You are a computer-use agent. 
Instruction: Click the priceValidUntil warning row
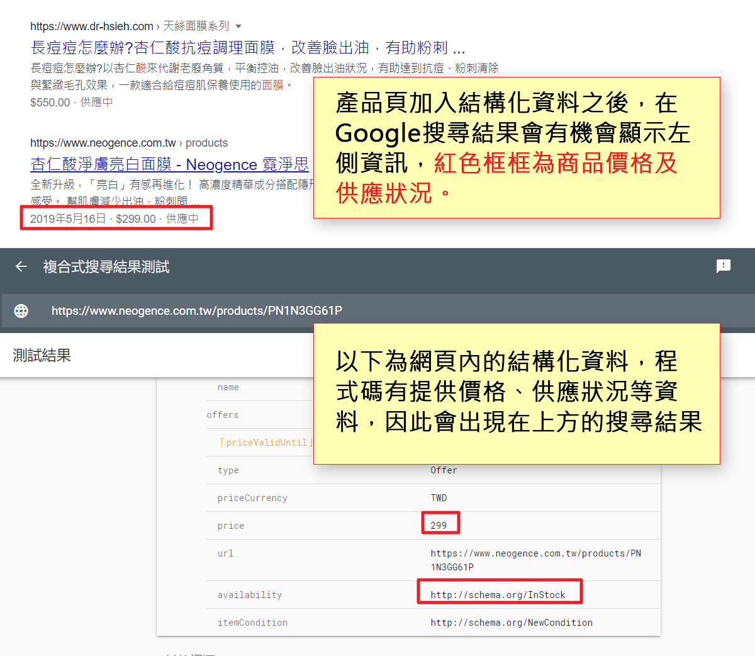[266, 443]
